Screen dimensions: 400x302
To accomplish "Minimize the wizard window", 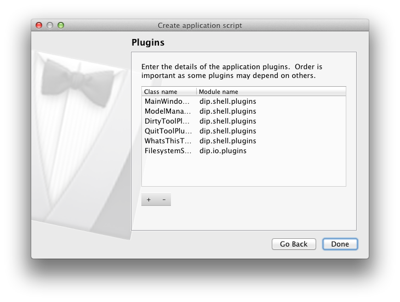I will point(50,25).
